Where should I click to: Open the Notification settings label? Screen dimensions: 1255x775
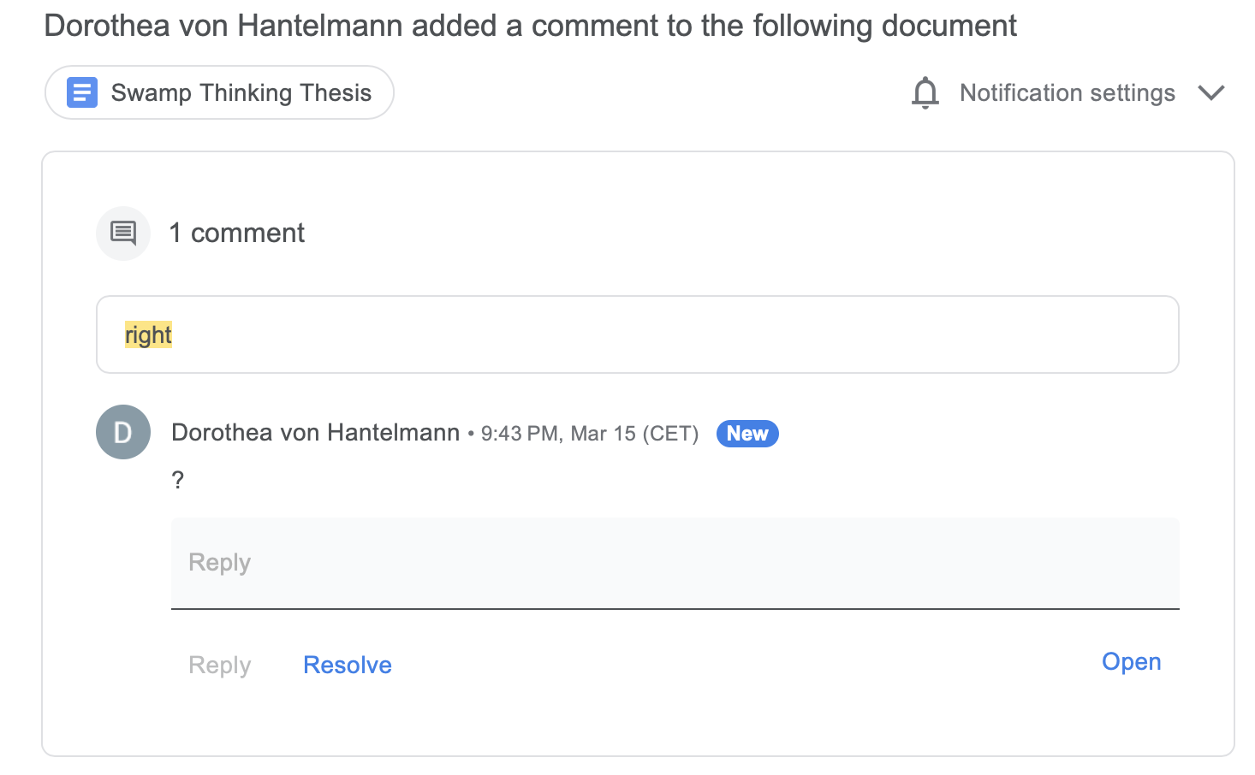[1067, 92]
